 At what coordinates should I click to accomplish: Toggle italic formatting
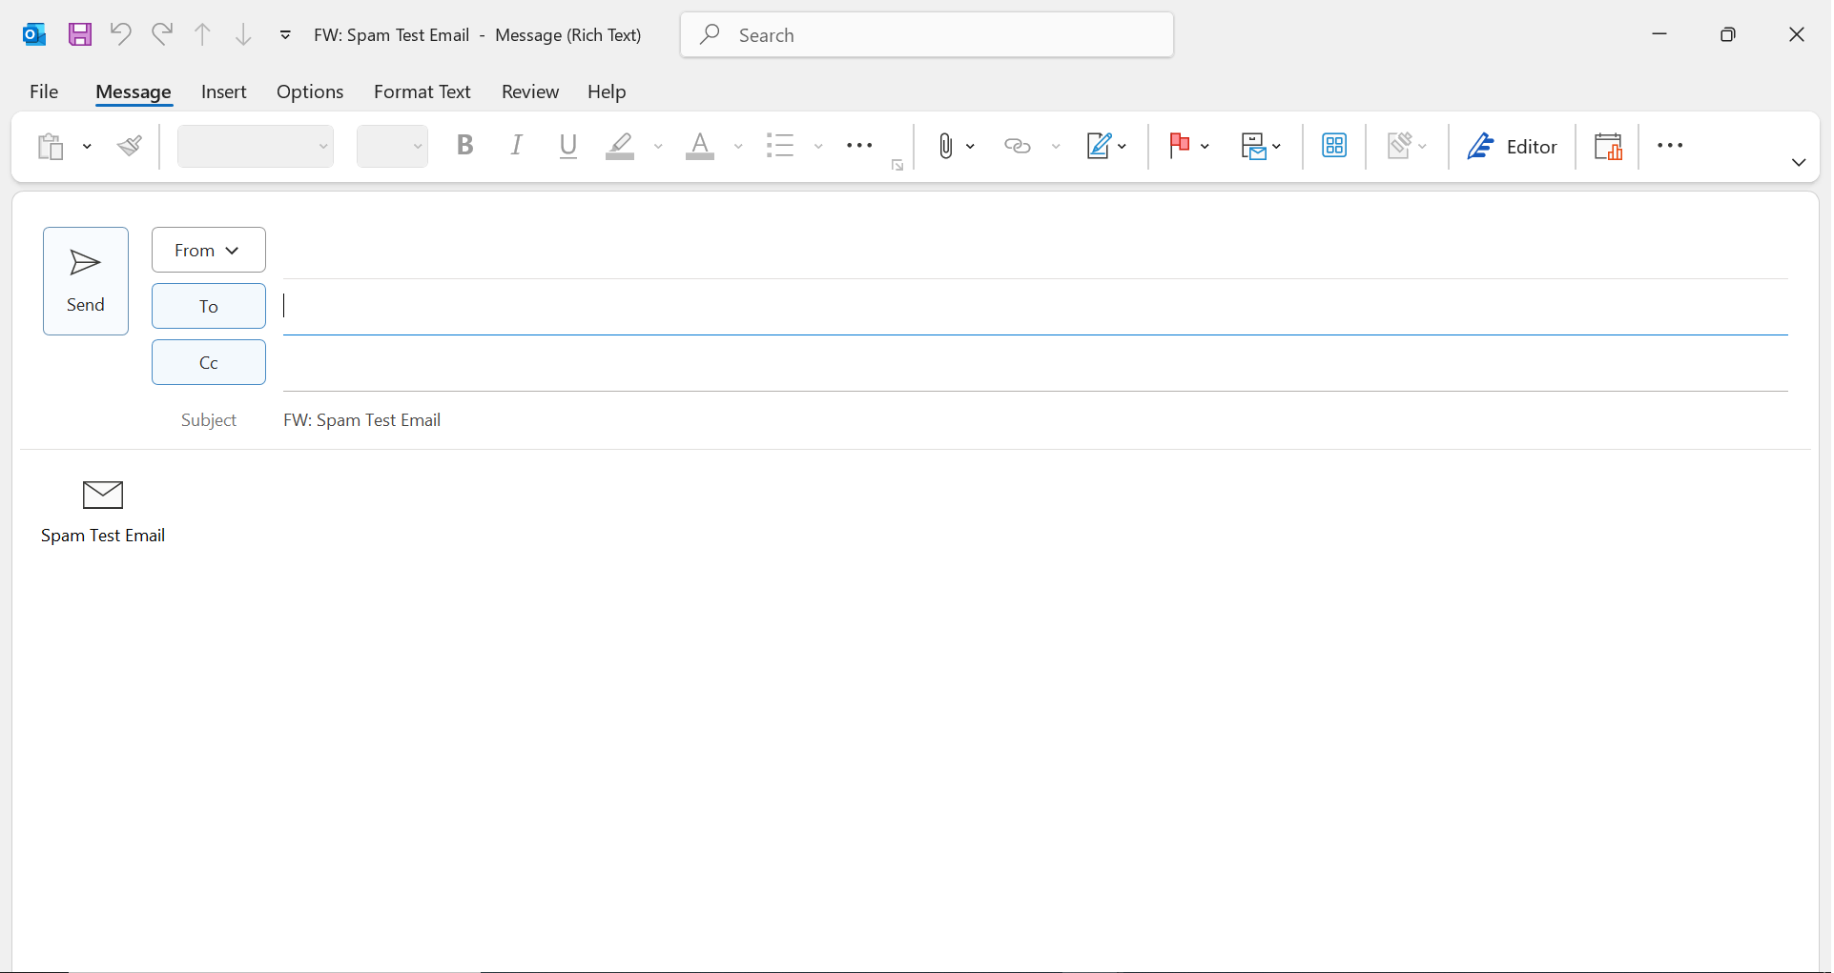(x=517, y=146)
